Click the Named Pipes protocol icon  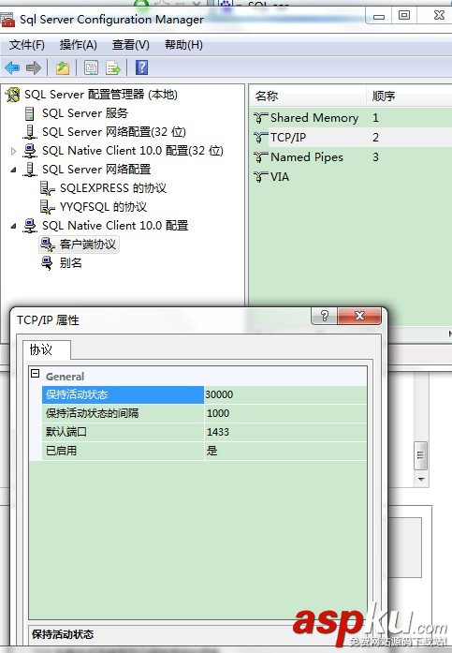pos(260,157)
